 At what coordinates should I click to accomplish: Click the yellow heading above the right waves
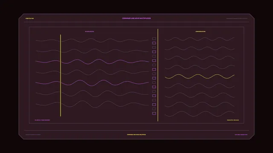[x=200, y=31]
